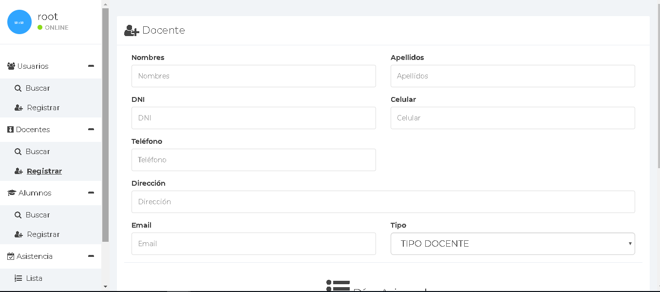
Task: Click the Alumnos graduation cap icon
Action: (x=12, y=193)
